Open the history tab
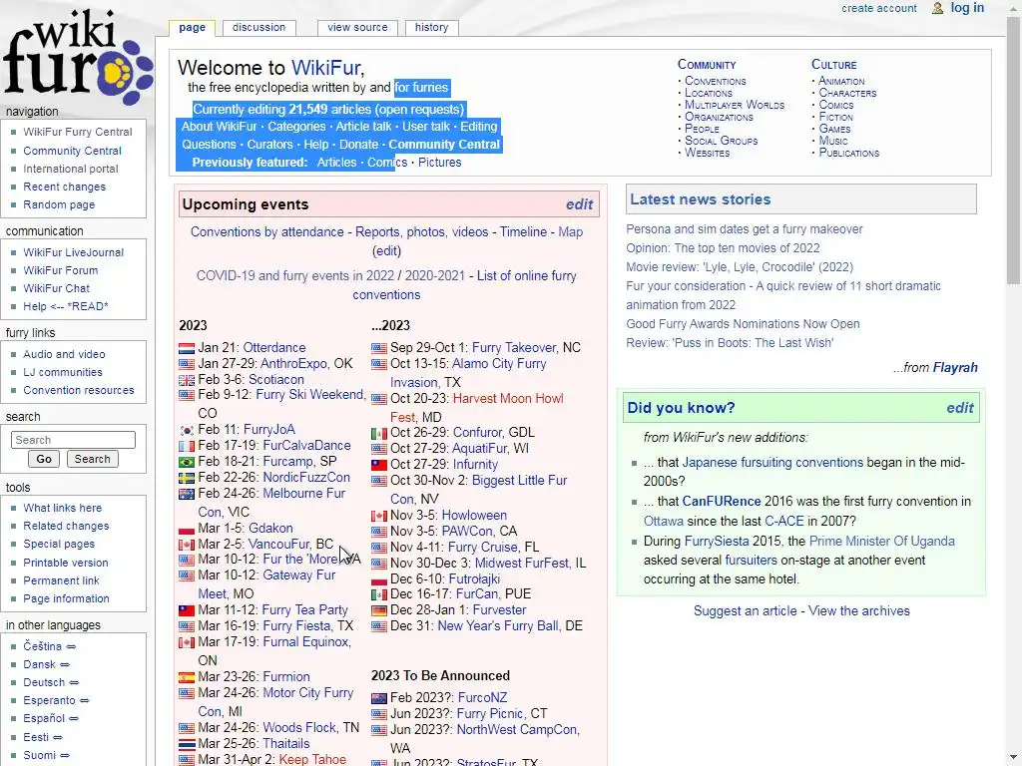This screenshot has height=766, width=1022. 431,27
